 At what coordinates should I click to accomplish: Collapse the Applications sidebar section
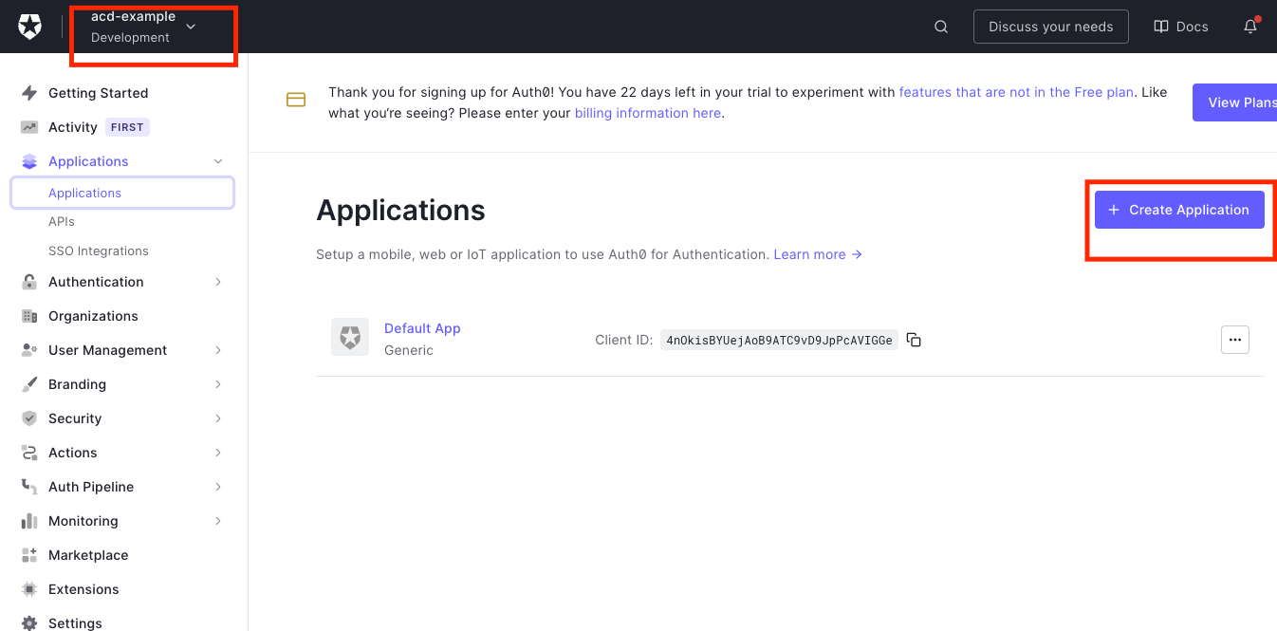(218, 161)
